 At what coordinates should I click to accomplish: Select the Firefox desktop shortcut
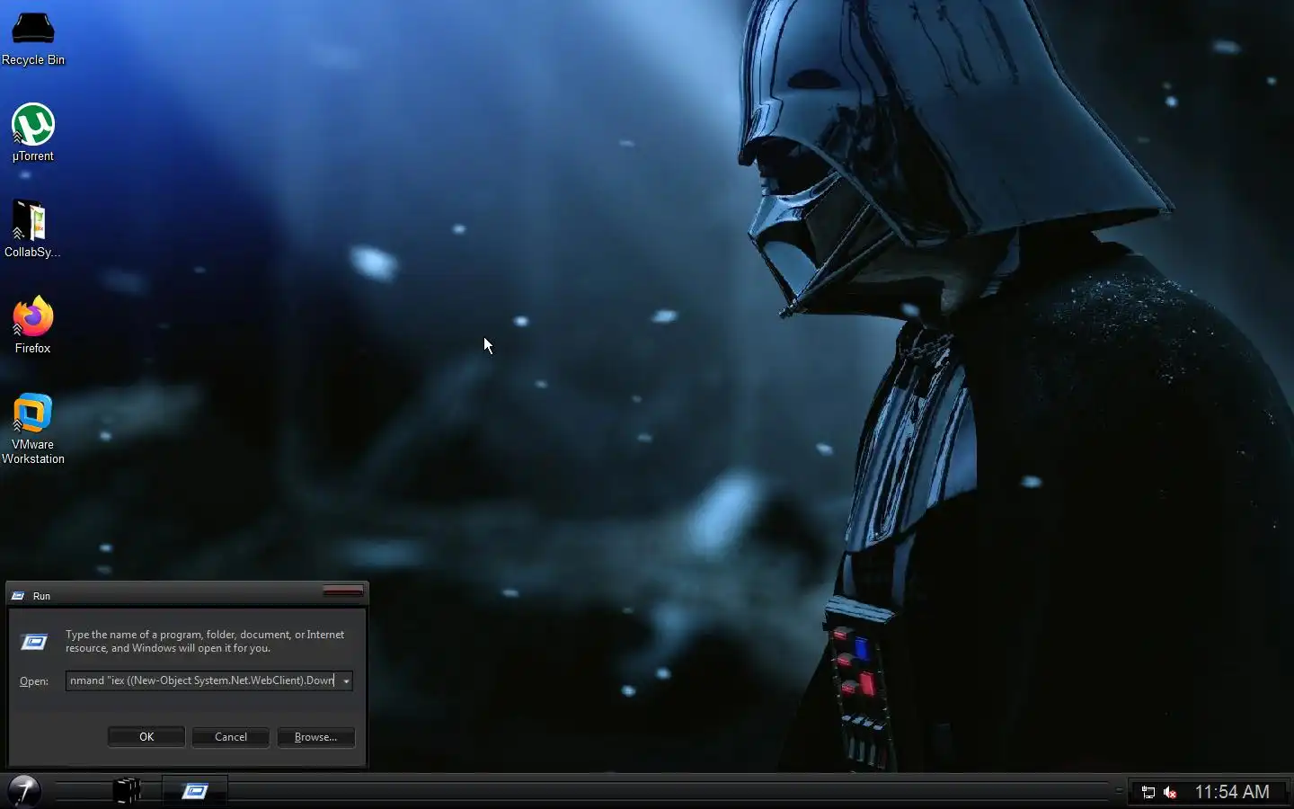[33, 324]
